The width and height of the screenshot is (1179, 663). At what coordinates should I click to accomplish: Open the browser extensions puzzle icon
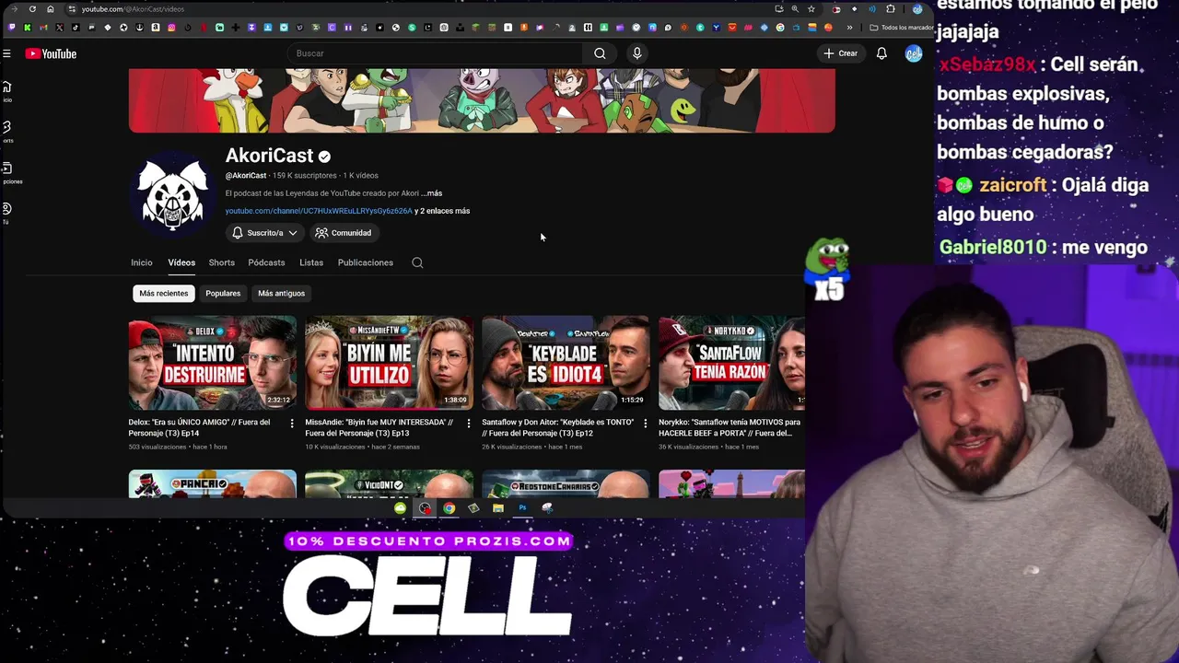[891, 9]
